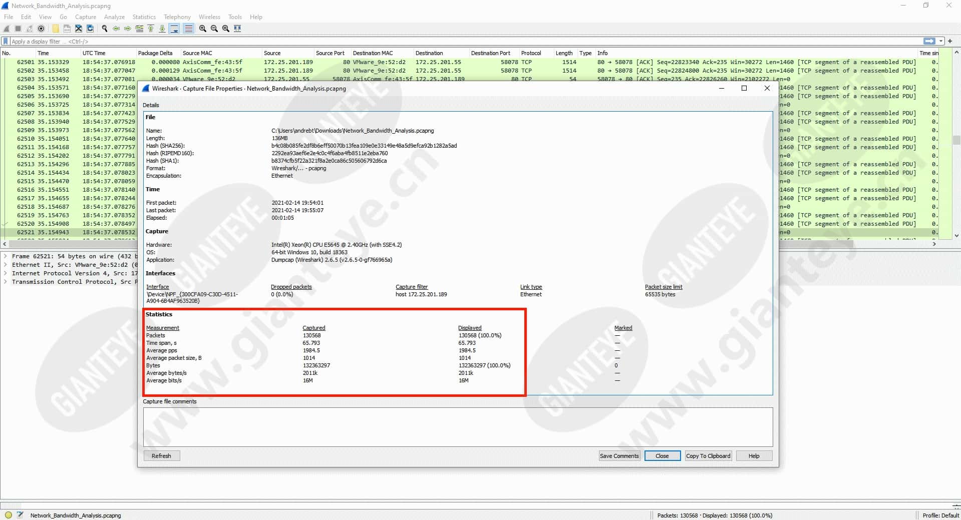Toggle auto-scroll during live capture
The width and height of the screenshot is (961, 520).
pos(174,29)
